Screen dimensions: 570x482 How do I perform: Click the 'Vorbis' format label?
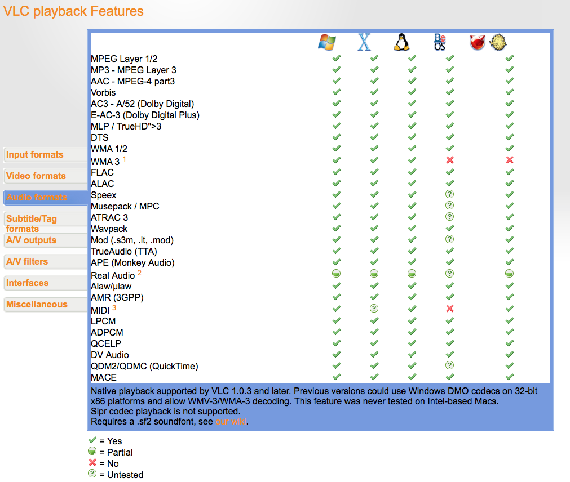point(103,92)
